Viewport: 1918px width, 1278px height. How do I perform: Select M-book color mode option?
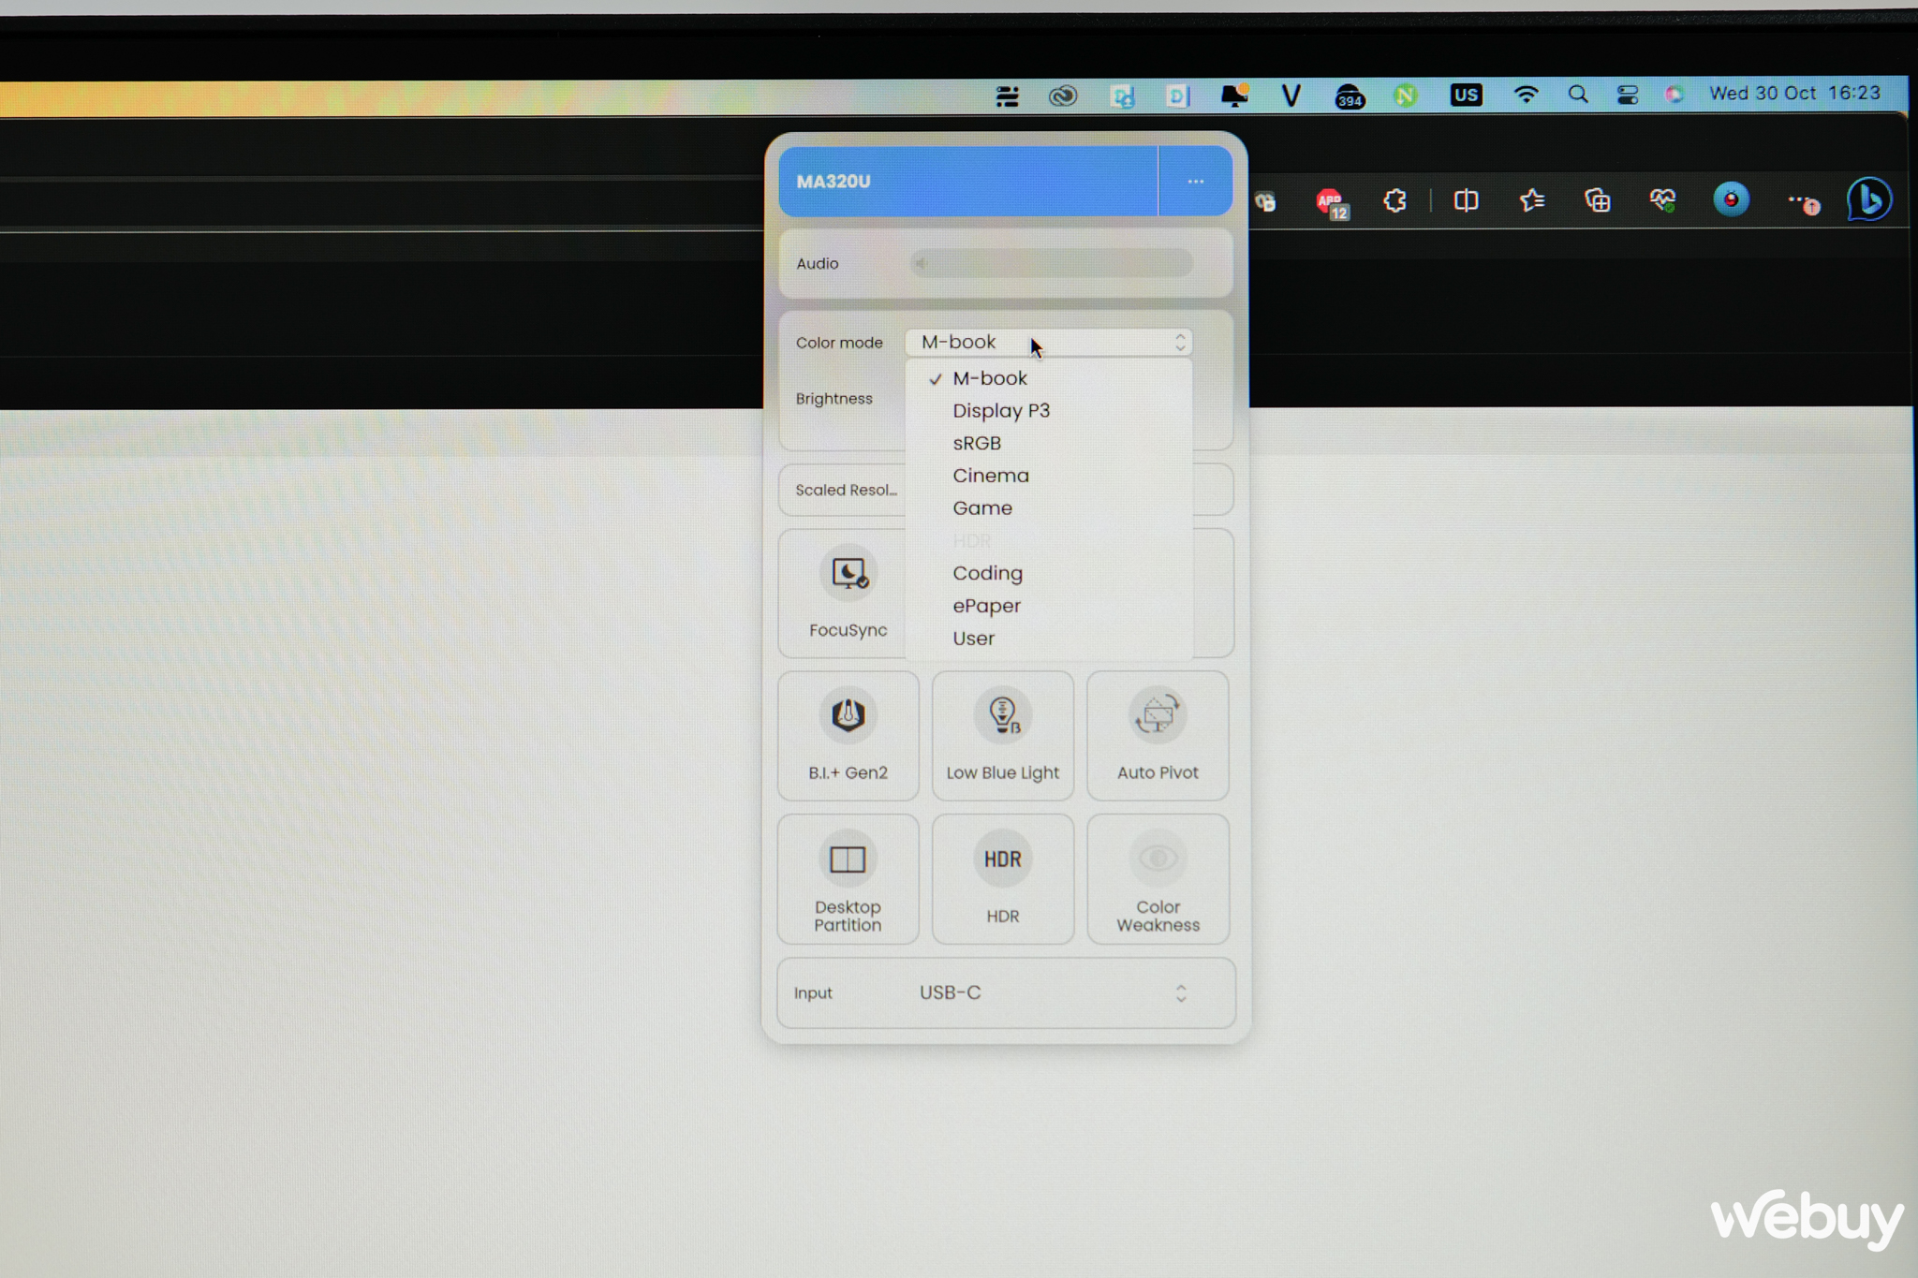point(990,376)
